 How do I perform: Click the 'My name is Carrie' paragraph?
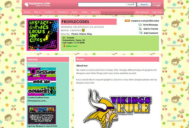[x=116, y=71]
